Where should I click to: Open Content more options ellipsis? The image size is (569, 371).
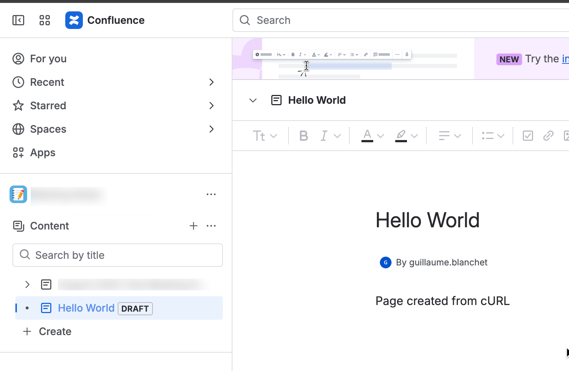211,226
